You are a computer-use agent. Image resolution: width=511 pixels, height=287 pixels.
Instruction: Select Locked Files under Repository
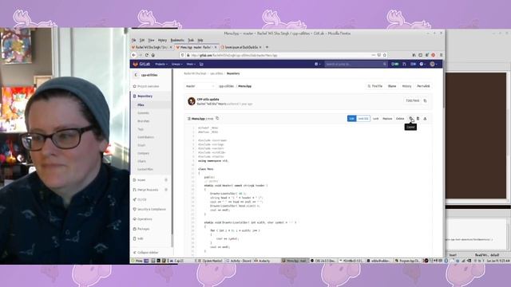click(145, 169)
